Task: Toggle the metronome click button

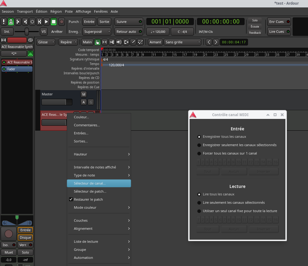Action: 11,22
